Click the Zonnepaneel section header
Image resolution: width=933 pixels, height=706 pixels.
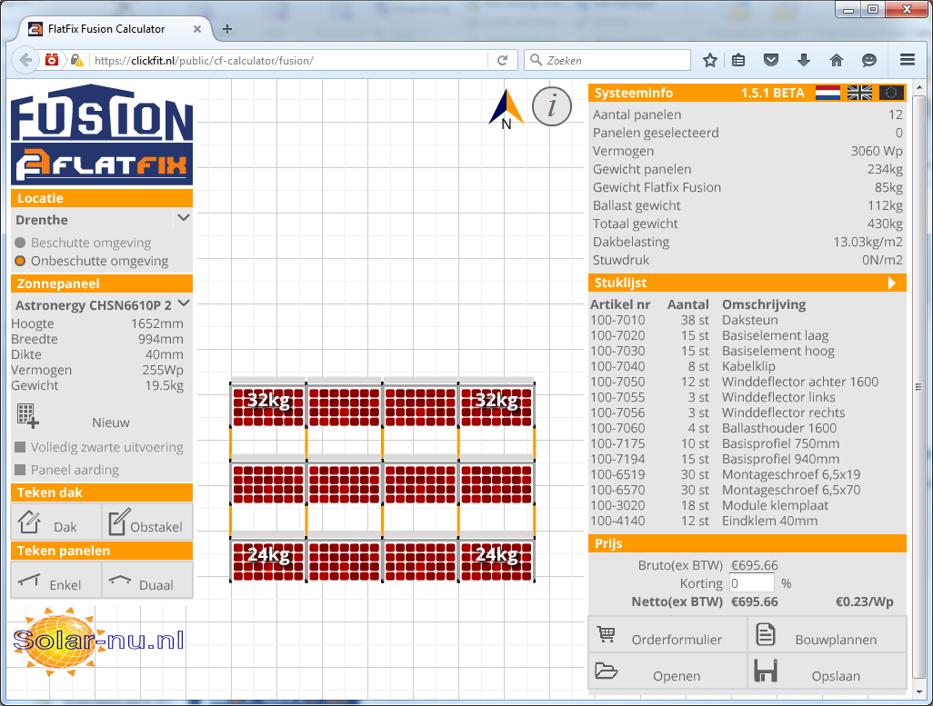tap(102, 283)
